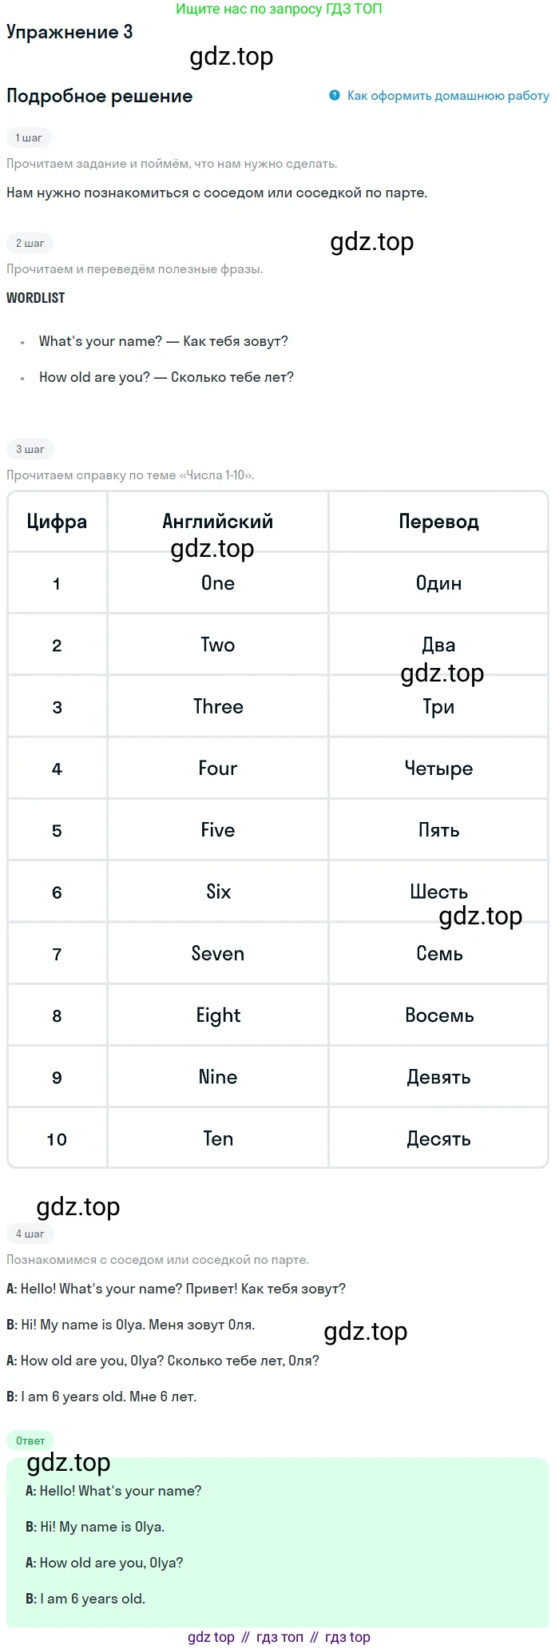Click the green 'Ответ' label

(x=30, y=1440)
